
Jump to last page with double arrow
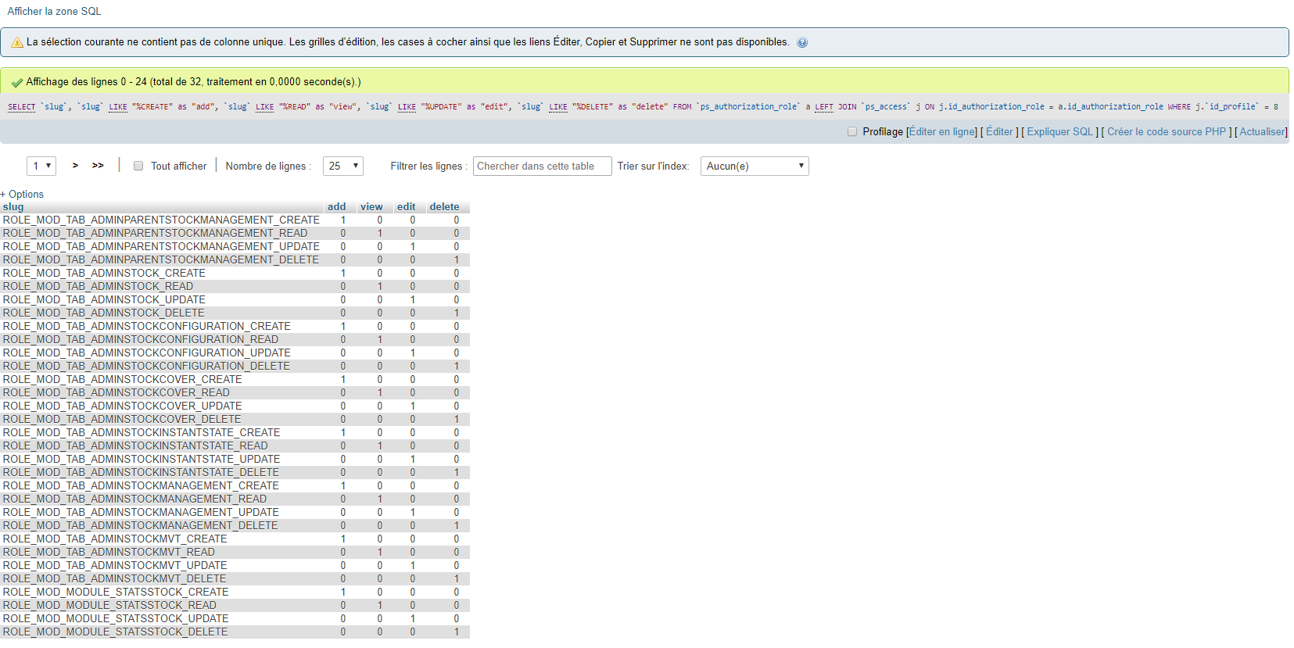click(98, 166)
